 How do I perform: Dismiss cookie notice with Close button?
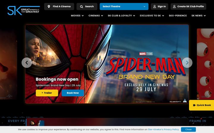(x=188, y=129)
